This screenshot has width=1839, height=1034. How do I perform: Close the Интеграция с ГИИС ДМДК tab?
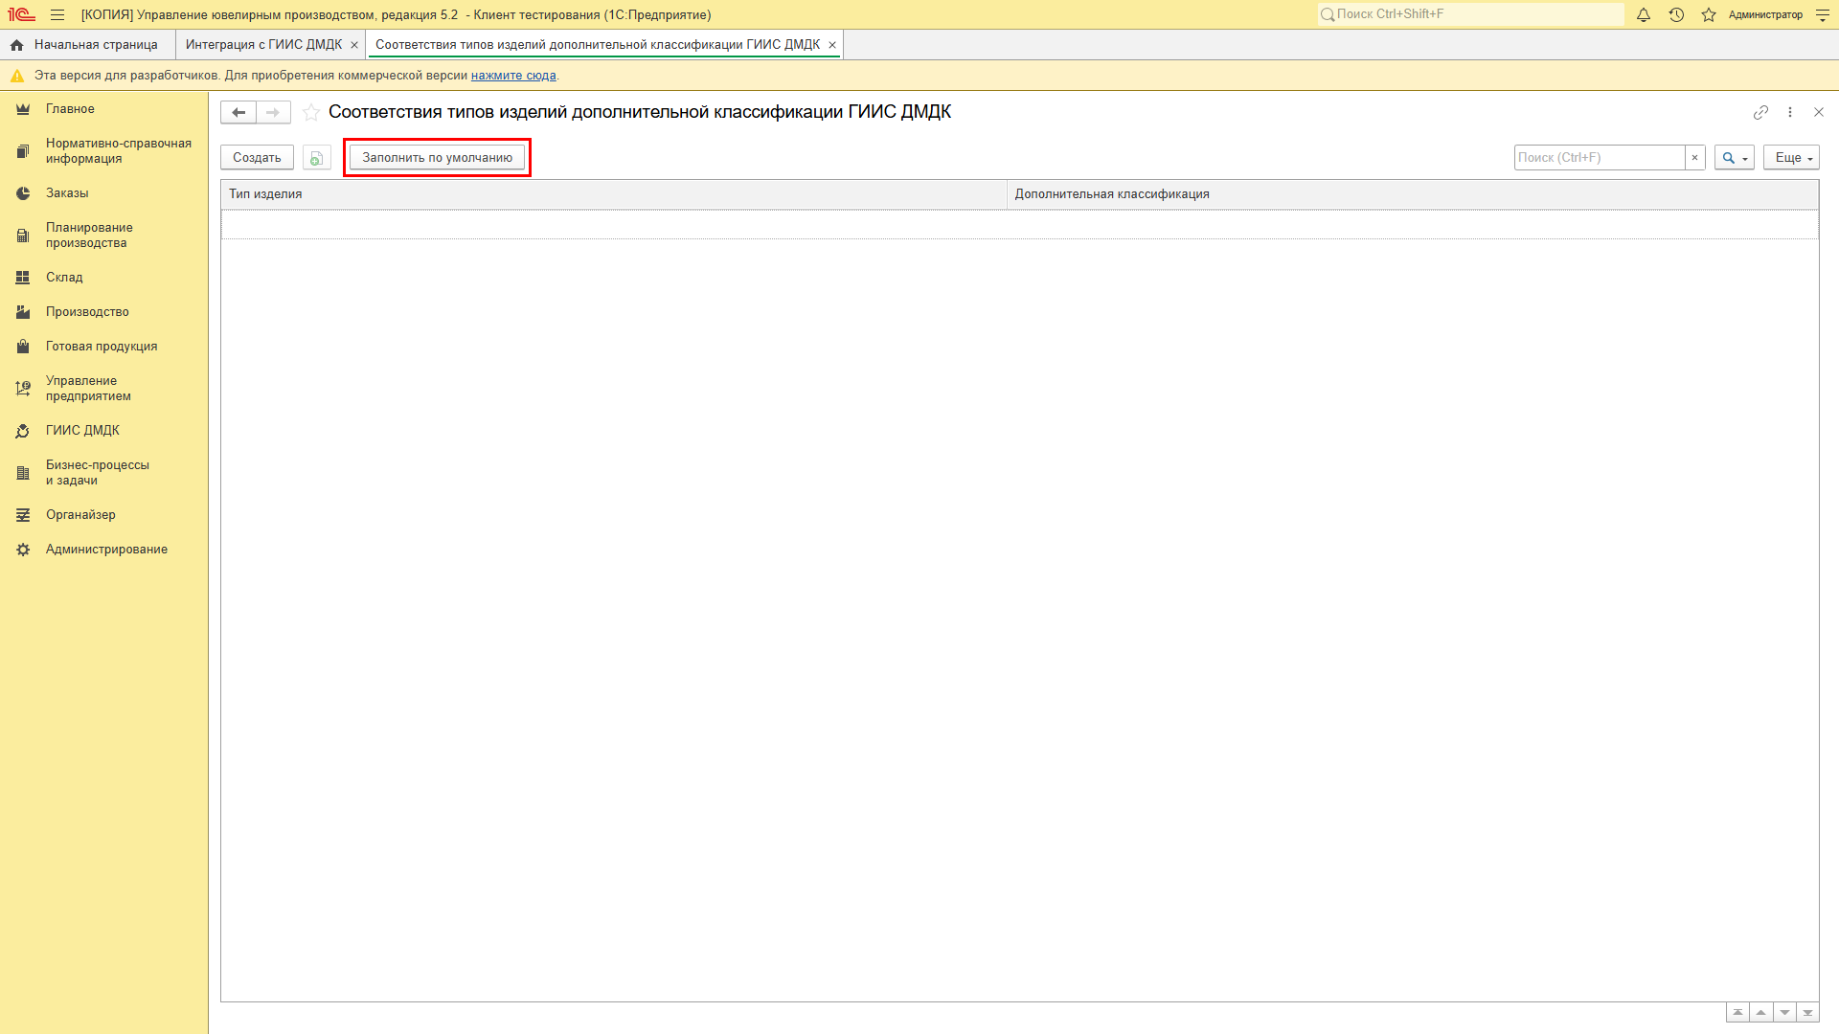[x=354, y=45]
